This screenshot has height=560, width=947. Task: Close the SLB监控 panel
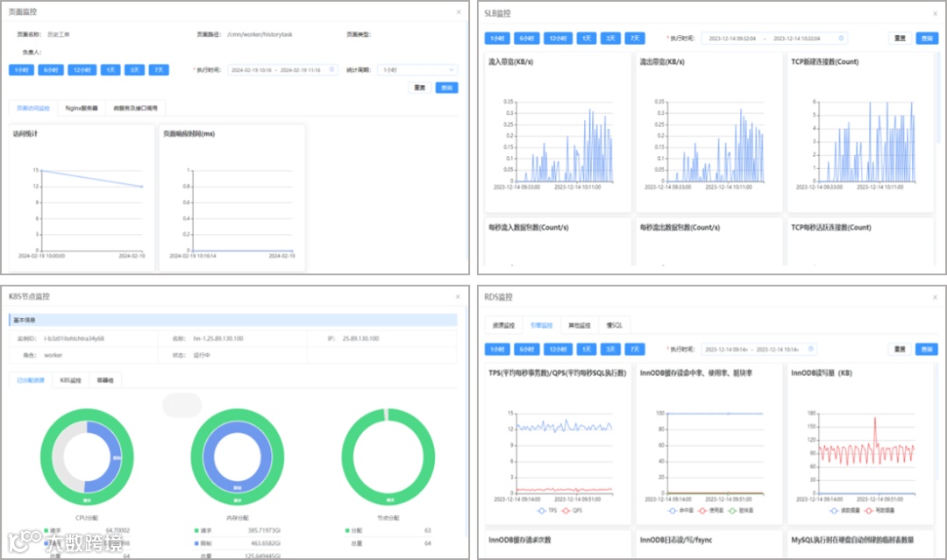(x=936, y=13)
